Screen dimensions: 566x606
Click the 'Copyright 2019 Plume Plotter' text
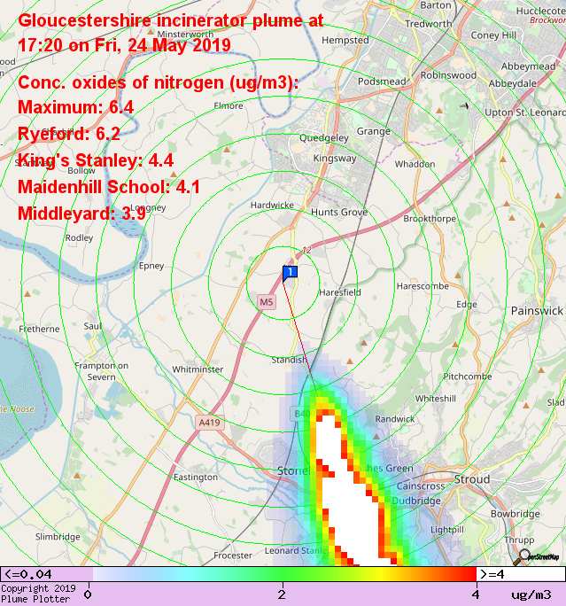38,594
